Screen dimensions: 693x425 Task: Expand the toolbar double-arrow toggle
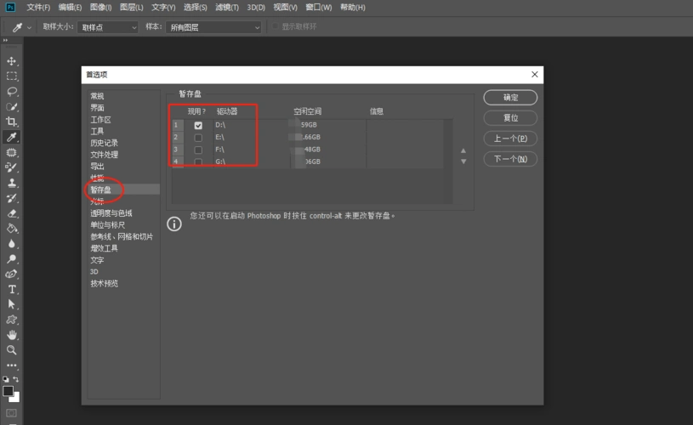click(x=5, y=40)
